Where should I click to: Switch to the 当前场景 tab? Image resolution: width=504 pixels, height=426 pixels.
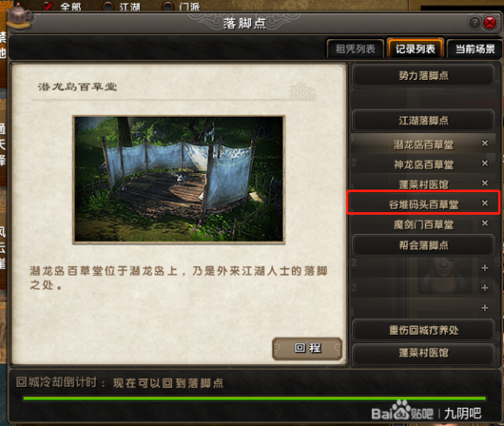[474, 49]
